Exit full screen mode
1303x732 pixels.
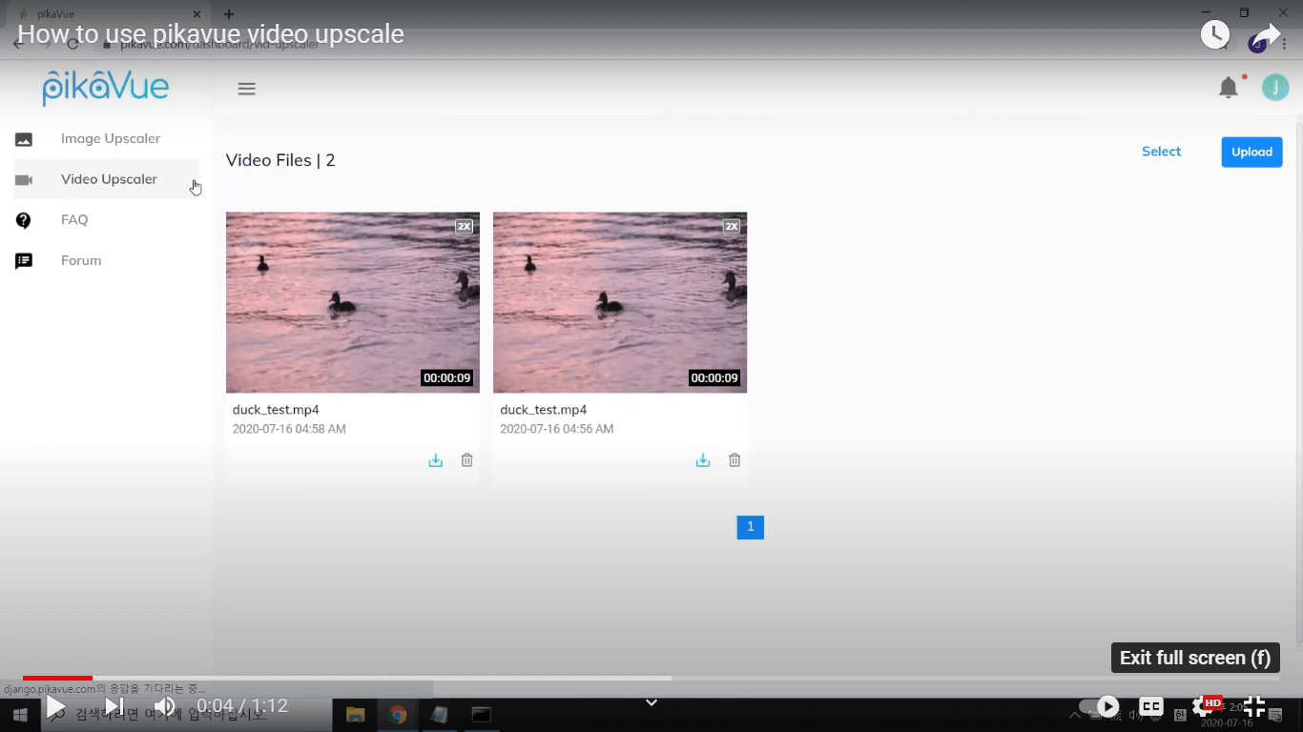(1253, 706)
